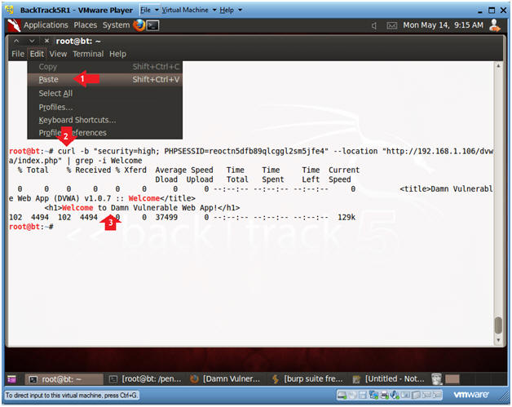Open VMware Player Help dropdown menu
The height and width of the screenshot is (407, 512).
pos(230,10)
